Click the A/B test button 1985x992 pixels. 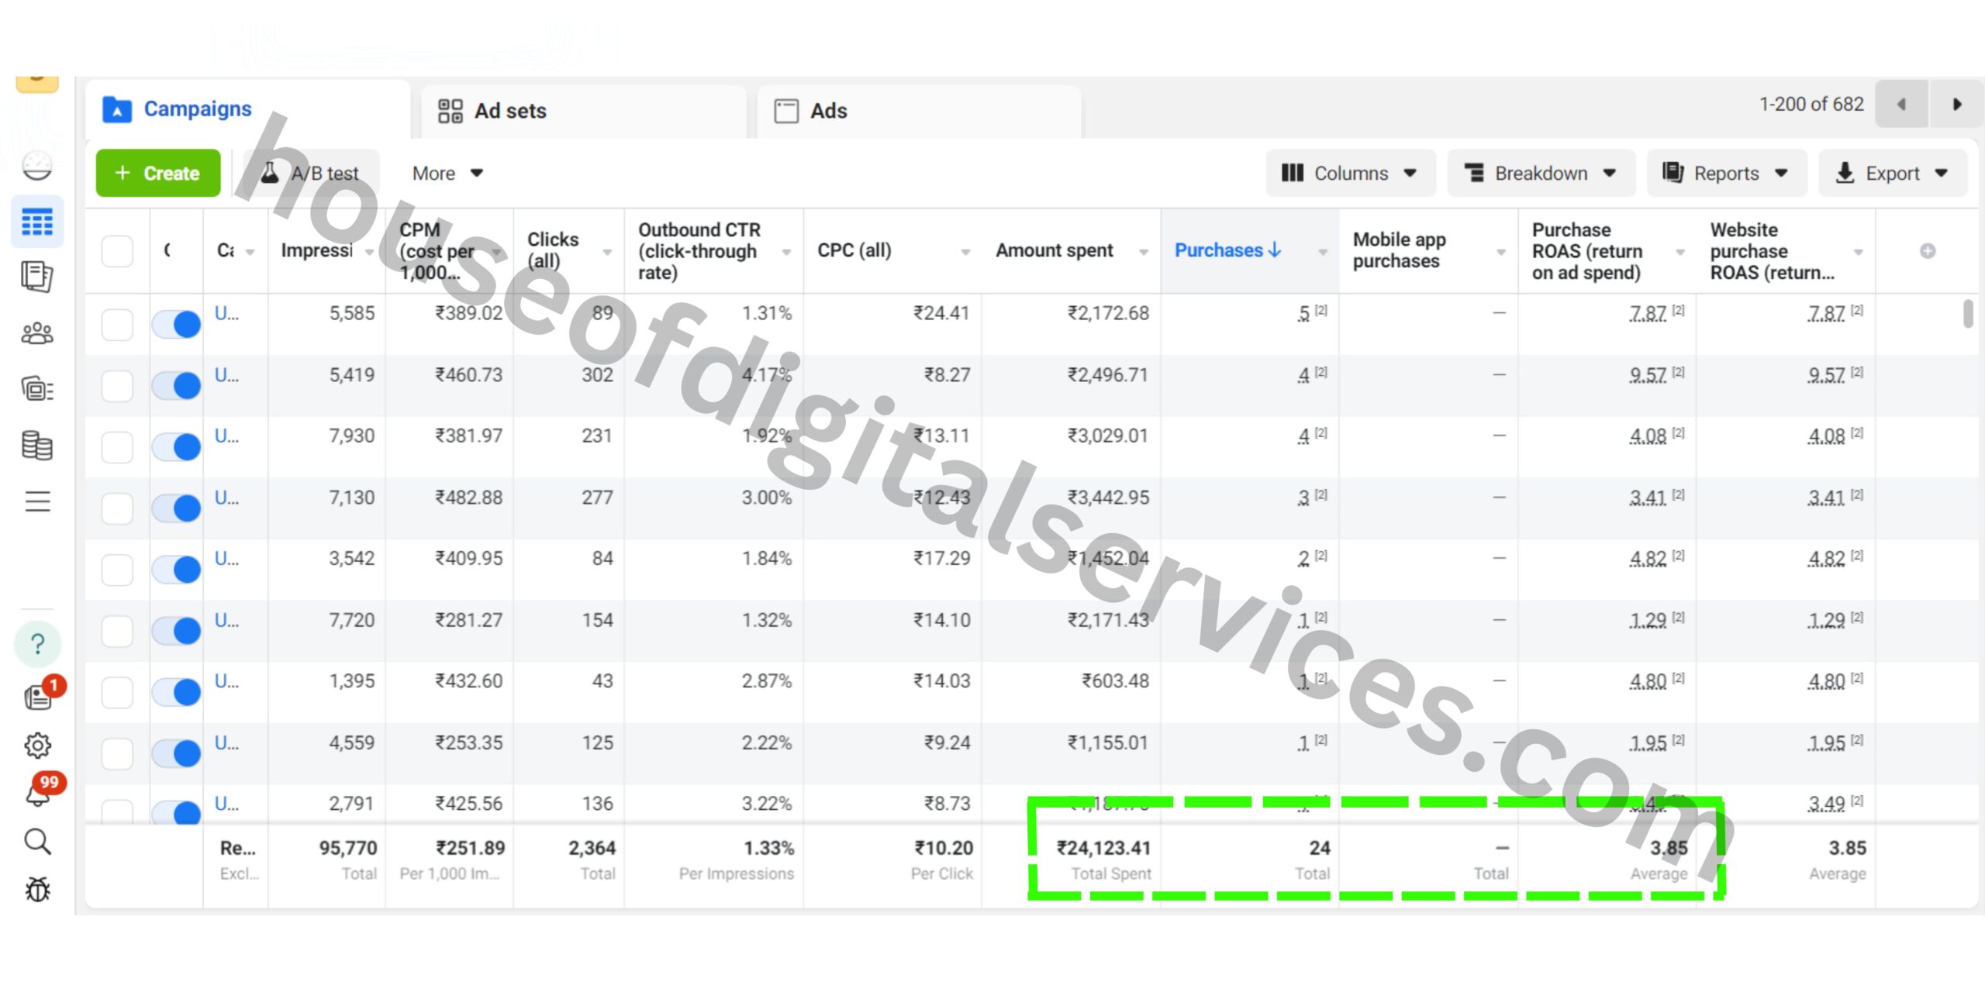(311, 174)
